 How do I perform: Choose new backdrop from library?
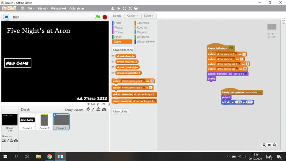(3, 141)
